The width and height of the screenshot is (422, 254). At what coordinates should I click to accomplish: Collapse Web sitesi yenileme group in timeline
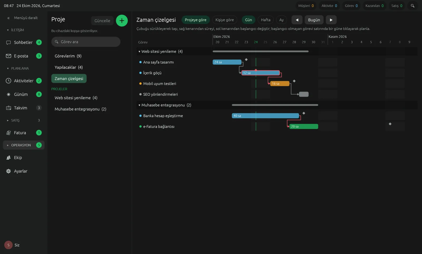[139, 52]
